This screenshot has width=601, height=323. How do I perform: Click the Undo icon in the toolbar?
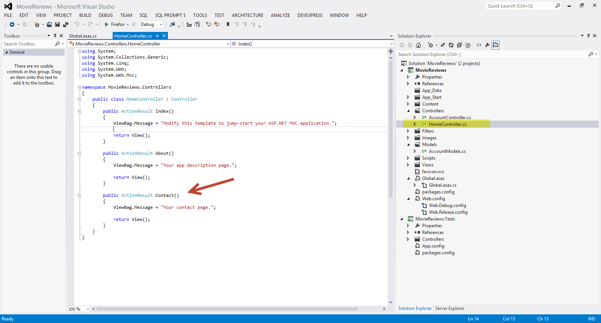(x=77, y=24)
